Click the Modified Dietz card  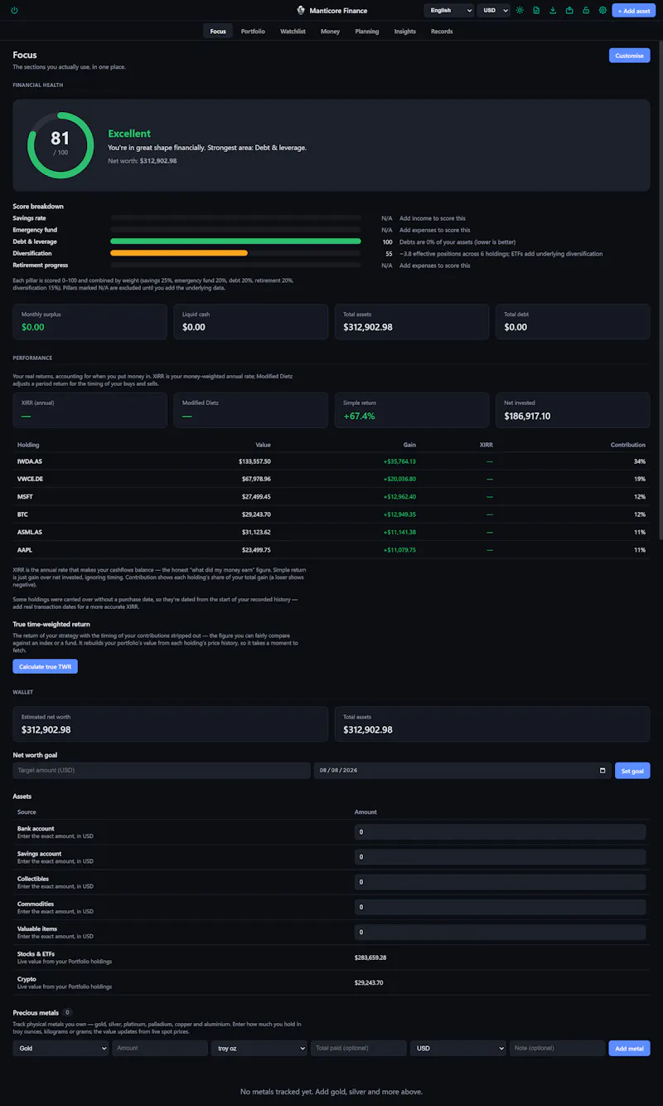click(x=251, y=410)
